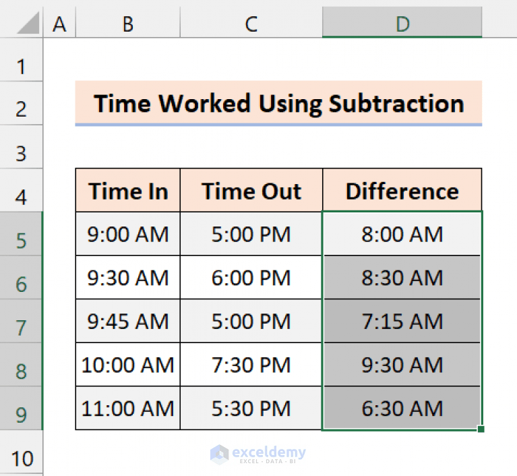Select cell containing 8:00 AM
Viewport: 517px width, 476px height.
(x=402, y=234)
